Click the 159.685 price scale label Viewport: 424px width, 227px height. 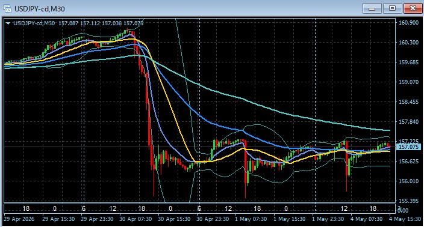tap(408, 62)
